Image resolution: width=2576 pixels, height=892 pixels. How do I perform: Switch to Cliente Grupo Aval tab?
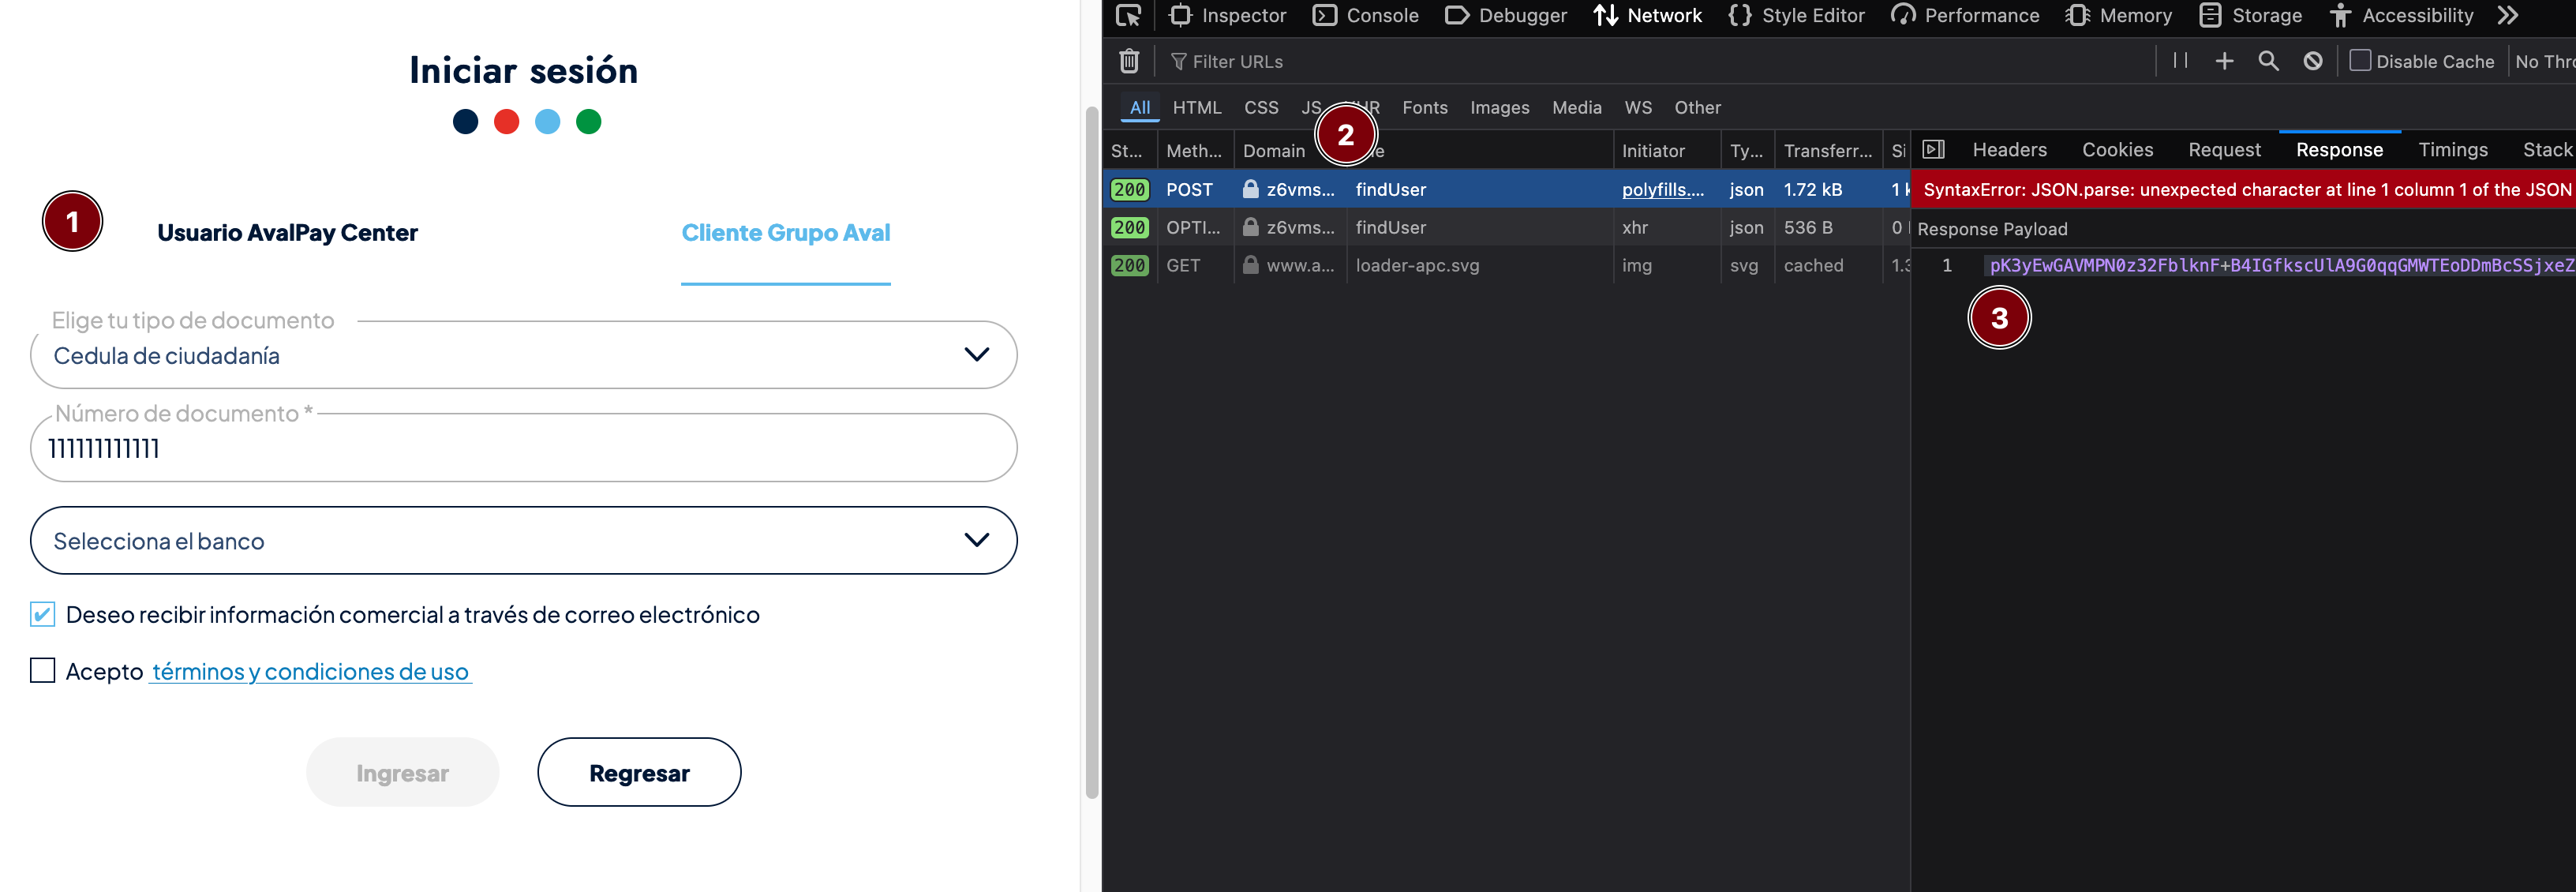coord(785,233)
